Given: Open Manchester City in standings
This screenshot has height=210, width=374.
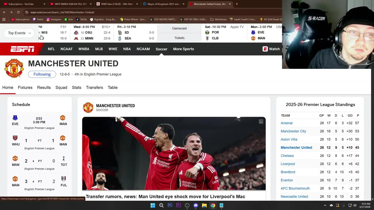Looking at the screenshot, I should [293, 131].
